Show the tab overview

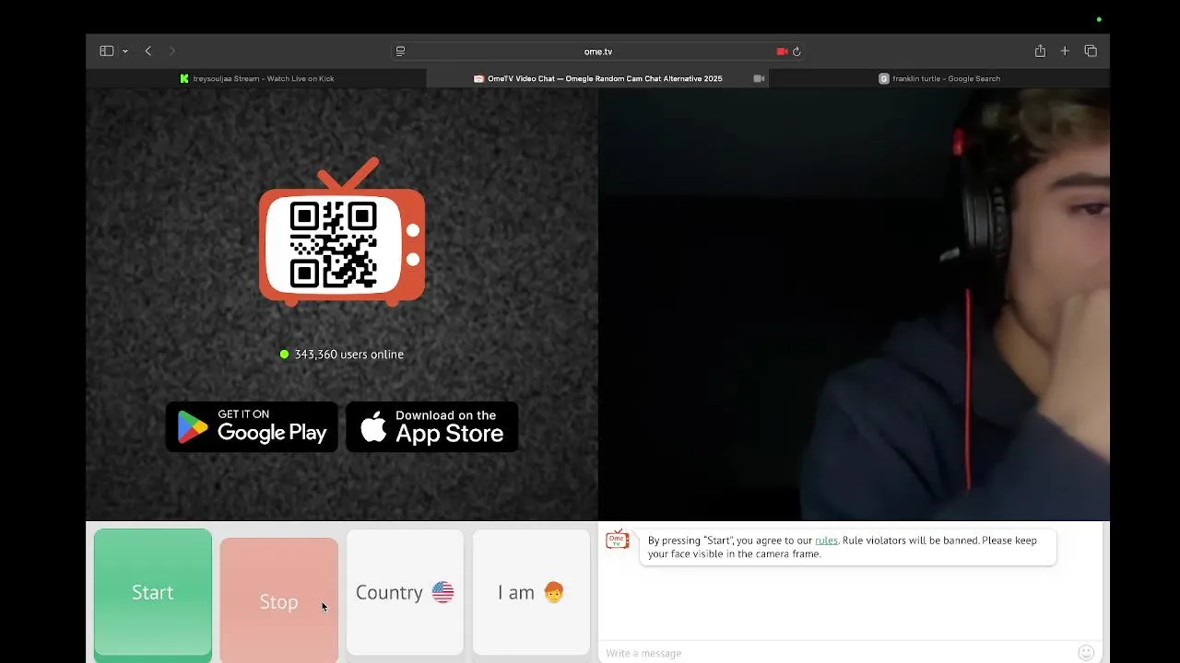click(1091, 52)
